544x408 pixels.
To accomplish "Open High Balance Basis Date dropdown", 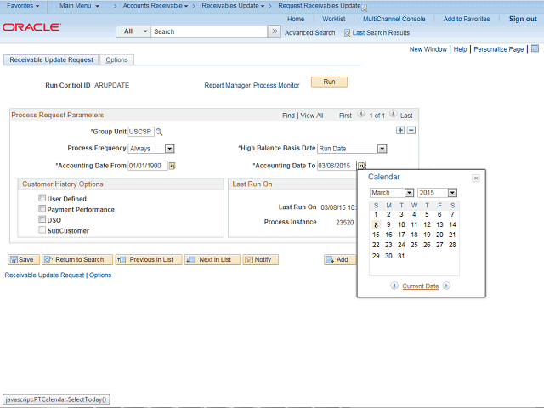I will (x=382, y=149).
